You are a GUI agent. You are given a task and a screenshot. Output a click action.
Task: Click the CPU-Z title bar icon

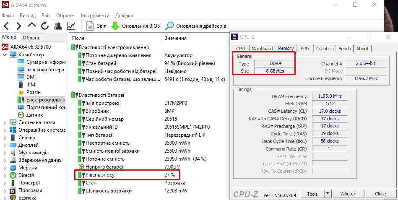[x=234, y=37]
